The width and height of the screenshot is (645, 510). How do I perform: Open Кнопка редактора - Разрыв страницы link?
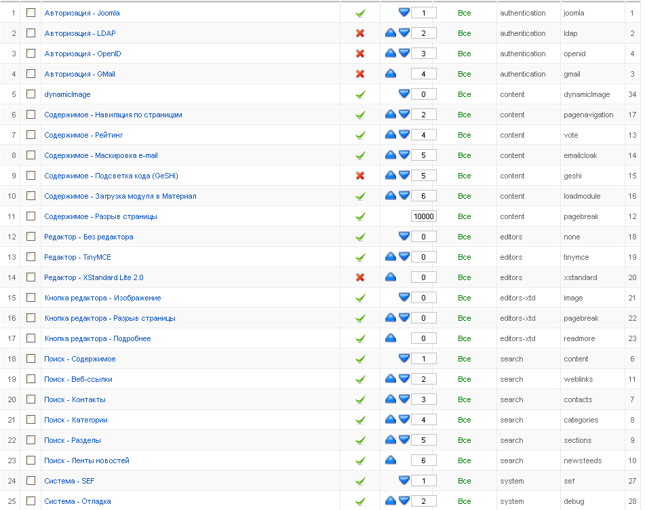[110, 318]
